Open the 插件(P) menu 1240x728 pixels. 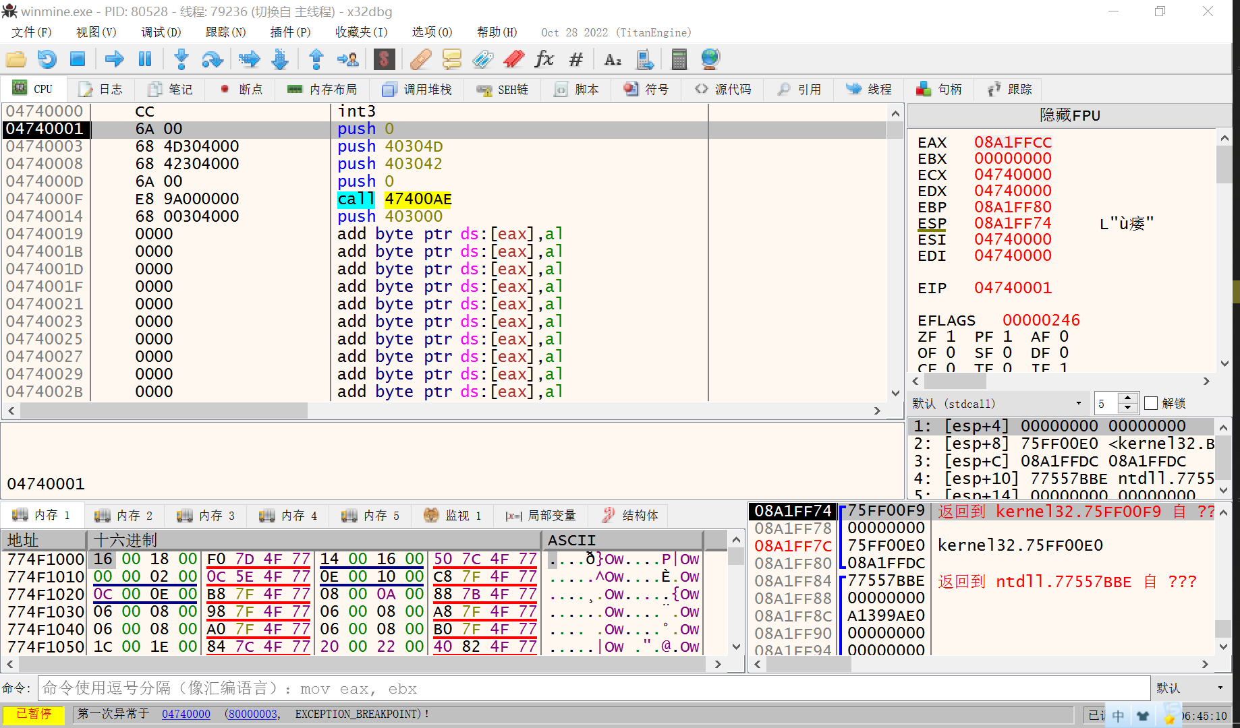290,32
